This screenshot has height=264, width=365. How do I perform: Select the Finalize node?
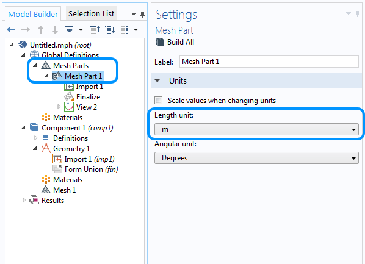89,97
